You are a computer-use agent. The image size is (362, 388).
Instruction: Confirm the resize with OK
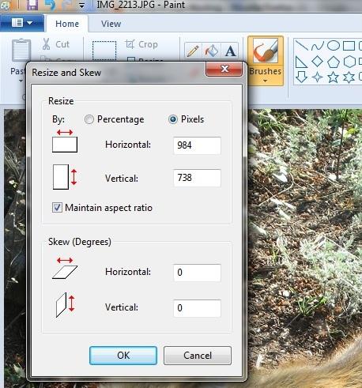(x=123, y=356)
